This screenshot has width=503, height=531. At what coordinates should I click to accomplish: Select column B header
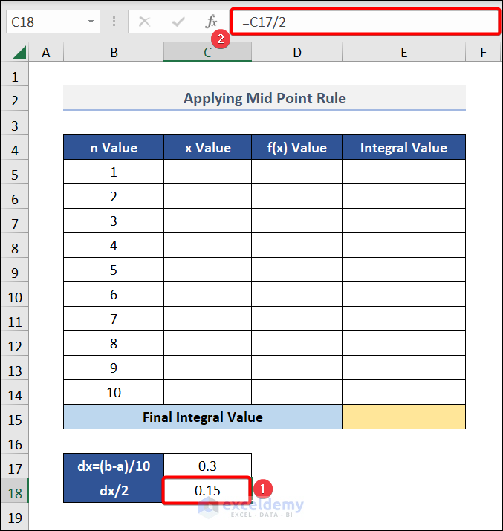(114, 52)
